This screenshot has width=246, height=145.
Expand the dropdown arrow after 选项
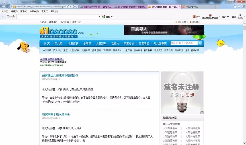coord(245,16)
